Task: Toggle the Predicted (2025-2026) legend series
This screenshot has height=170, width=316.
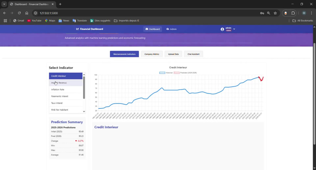Action: (185, 73)
